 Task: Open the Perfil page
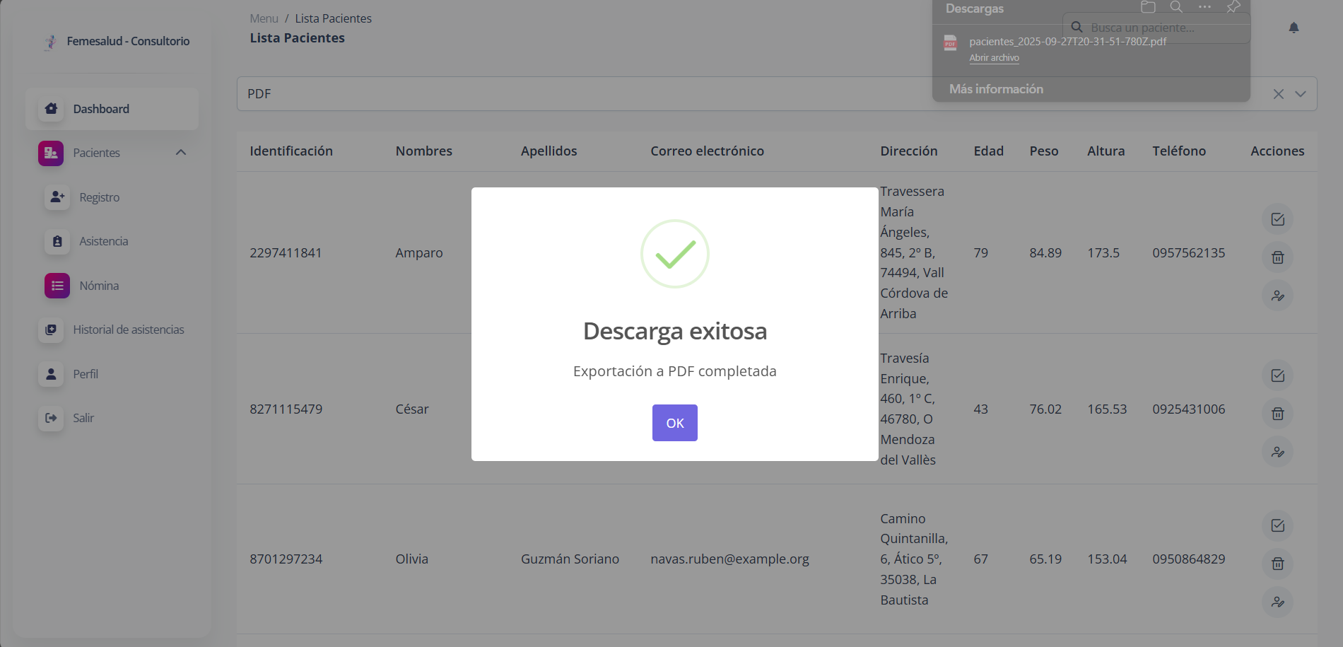click(86, 374)
